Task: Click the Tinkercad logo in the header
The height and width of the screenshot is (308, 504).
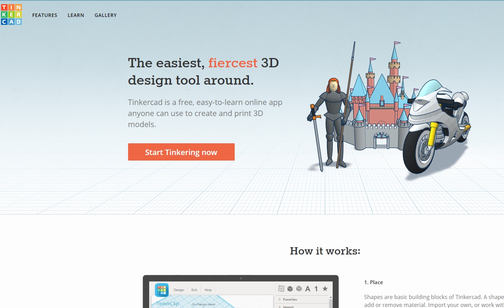Action: (11, 15)
